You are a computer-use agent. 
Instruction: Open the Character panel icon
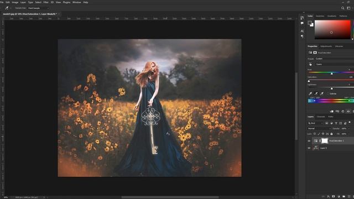[302, 31]
